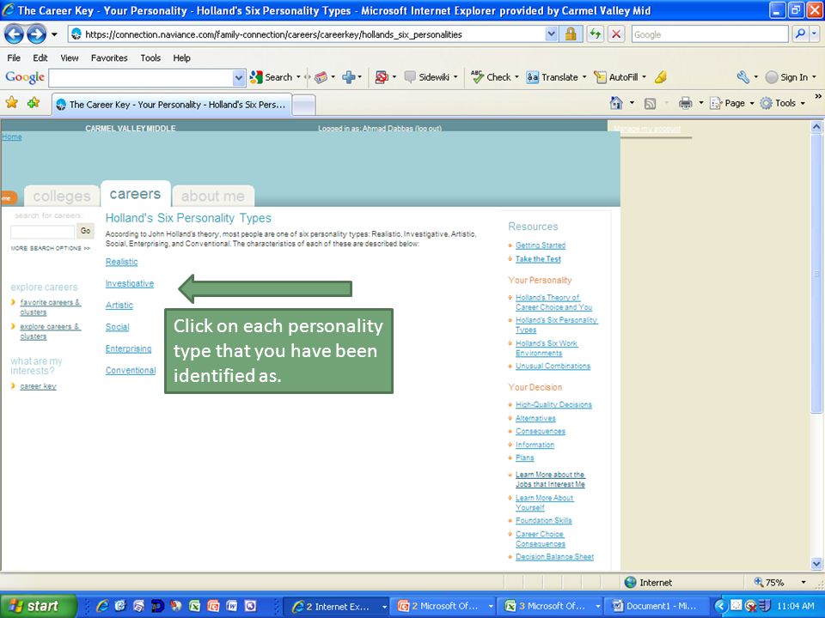This screenshot has height=618, width=825.
Task: Click the zoom magnifier icon in status bar
Action: pos(758,582)
